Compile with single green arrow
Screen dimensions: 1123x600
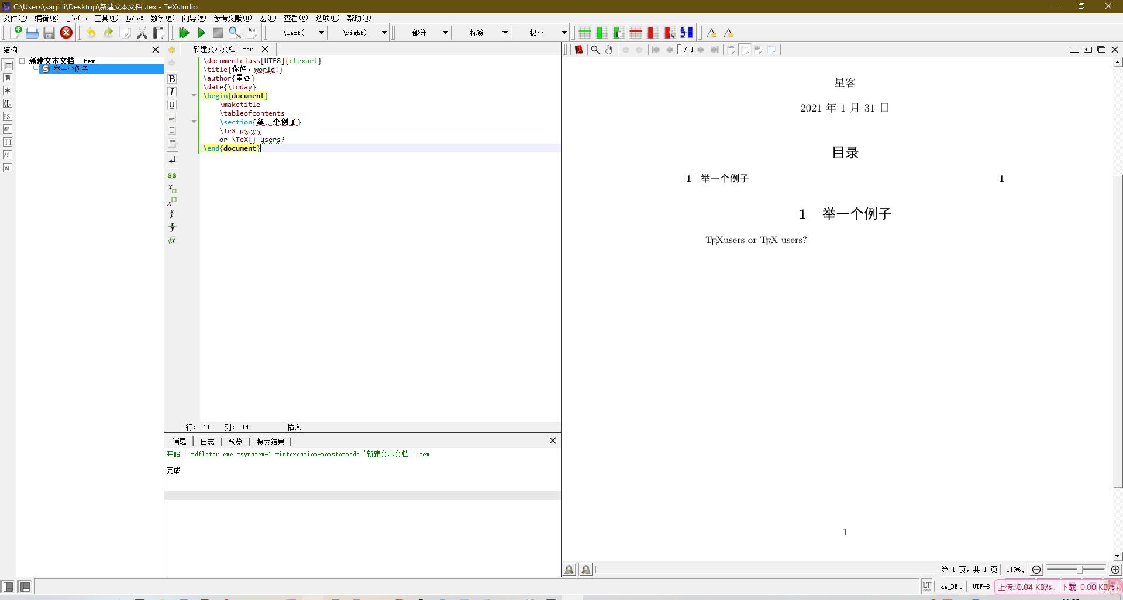(201, 33)
